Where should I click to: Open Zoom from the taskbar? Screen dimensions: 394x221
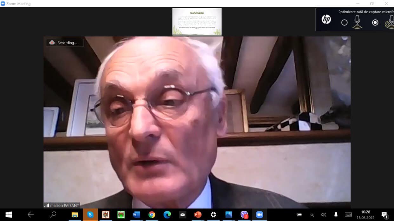tap(259, 215)
